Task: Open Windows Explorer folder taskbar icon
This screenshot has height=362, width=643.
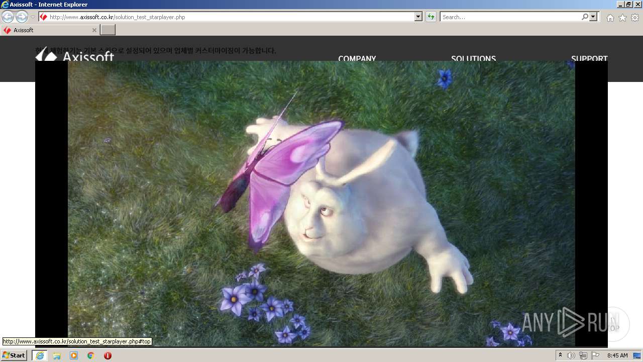Action: 57,355
